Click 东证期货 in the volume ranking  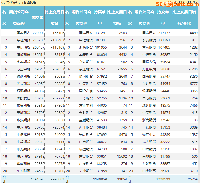(x=23, y=40)
